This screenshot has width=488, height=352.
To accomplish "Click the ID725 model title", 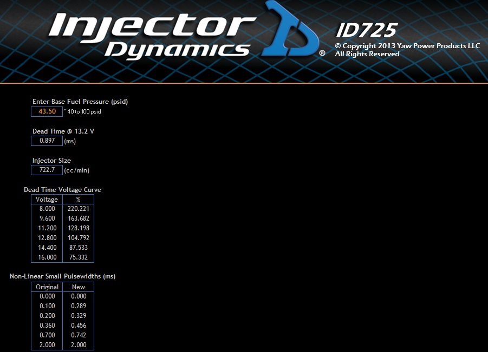I will (x=367, y=30).
